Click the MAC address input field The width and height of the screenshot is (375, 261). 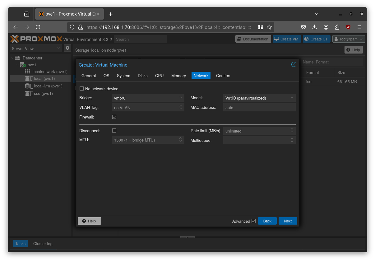coord(259,107)
